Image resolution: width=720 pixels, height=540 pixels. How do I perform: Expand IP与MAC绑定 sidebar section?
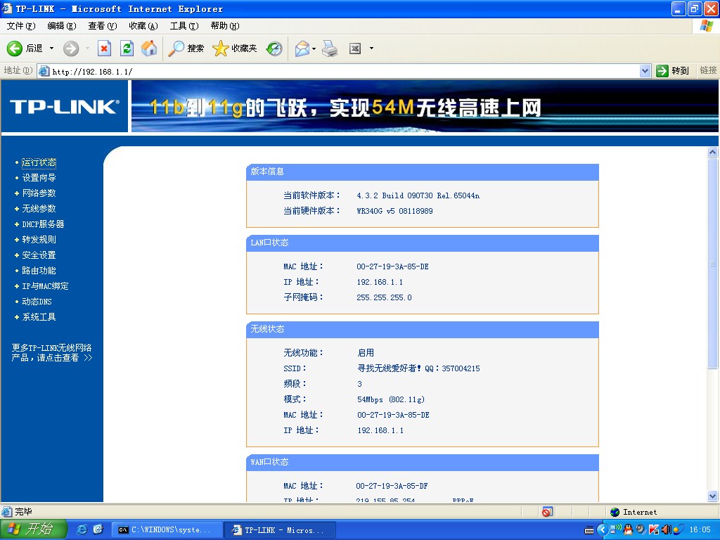click(45, 286)
